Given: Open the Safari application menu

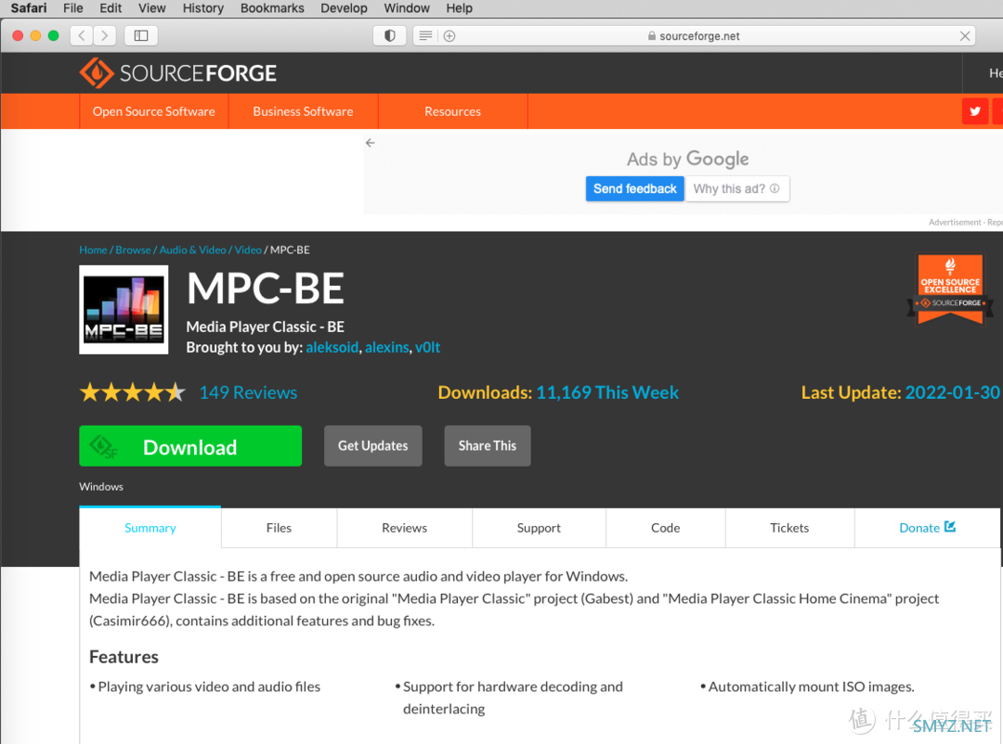Looking at the screenshot, I should click(29, 8).
